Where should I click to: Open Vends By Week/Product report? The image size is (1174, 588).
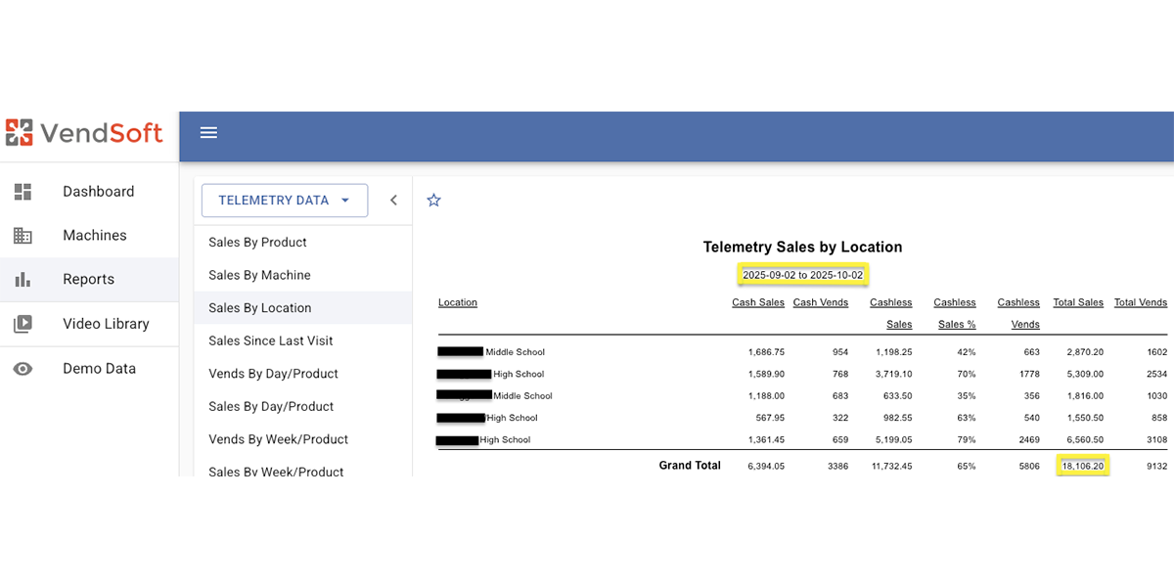(x=278, y=439)
